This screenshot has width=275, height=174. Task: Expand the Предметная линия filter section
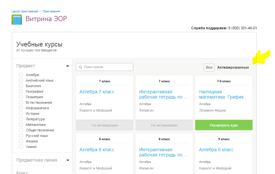[68, 160]
